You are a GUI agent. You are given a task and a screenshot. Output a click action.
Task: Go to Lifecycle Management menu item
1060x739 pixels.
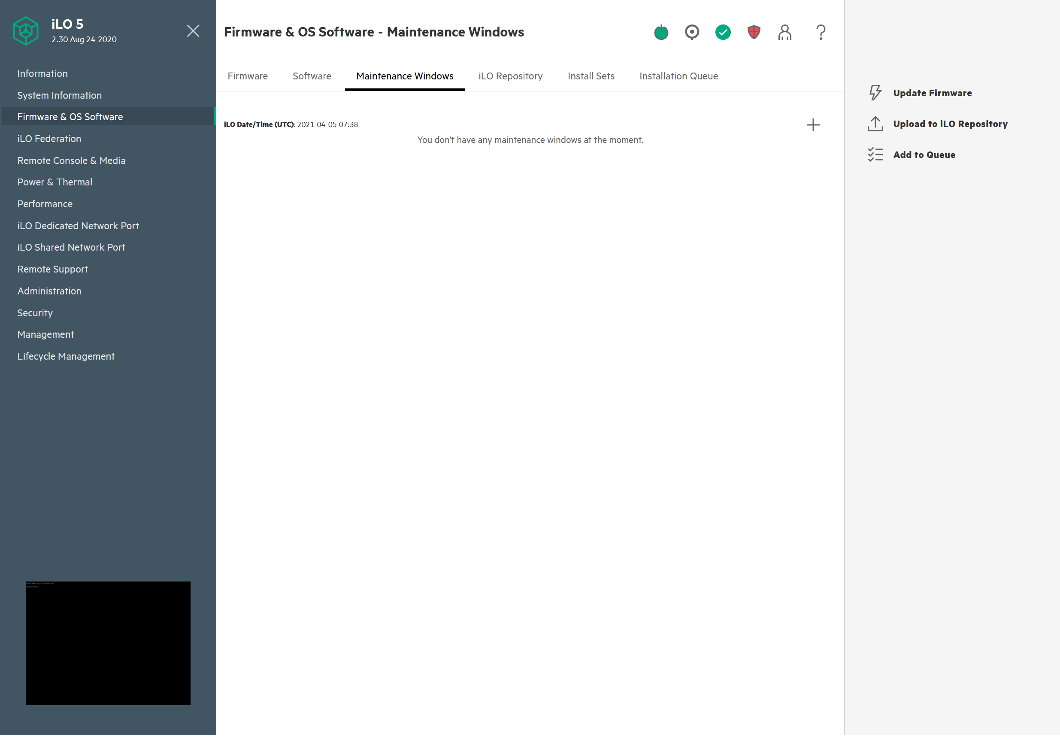coord(66,356)
